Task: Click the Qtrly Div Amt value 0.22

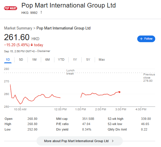Action: (x=144, y=129)
